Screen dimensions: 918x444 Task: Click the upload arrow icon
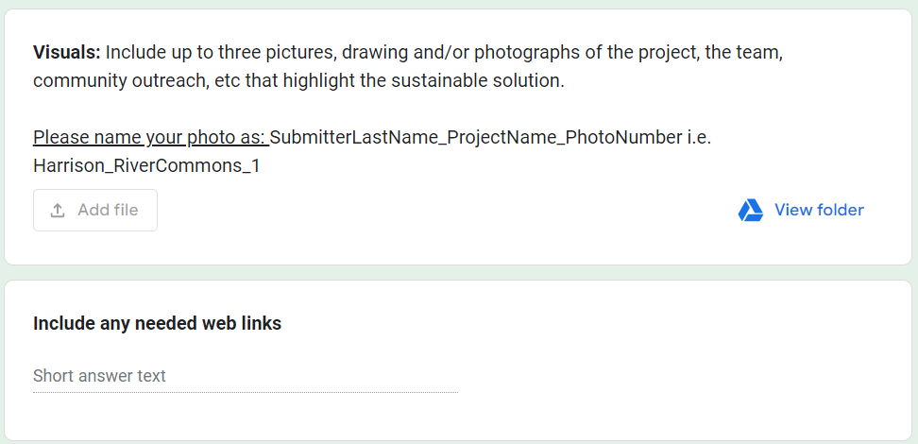coord(58,211)
